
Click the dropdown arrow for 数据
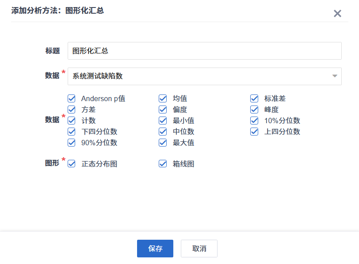pyautogui.click(x=335, y=76)
